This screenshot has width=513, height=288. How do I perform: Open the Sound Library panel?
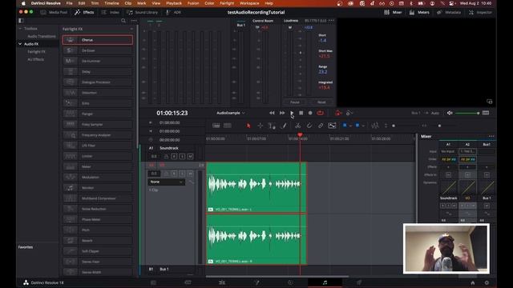143,13
